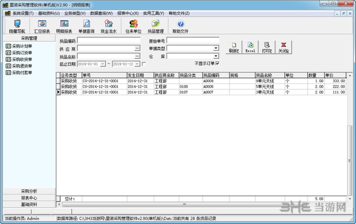Viewport: 356px width, 224px height.
Task: Open 单据查询 document search
Action: coord(87,26)
